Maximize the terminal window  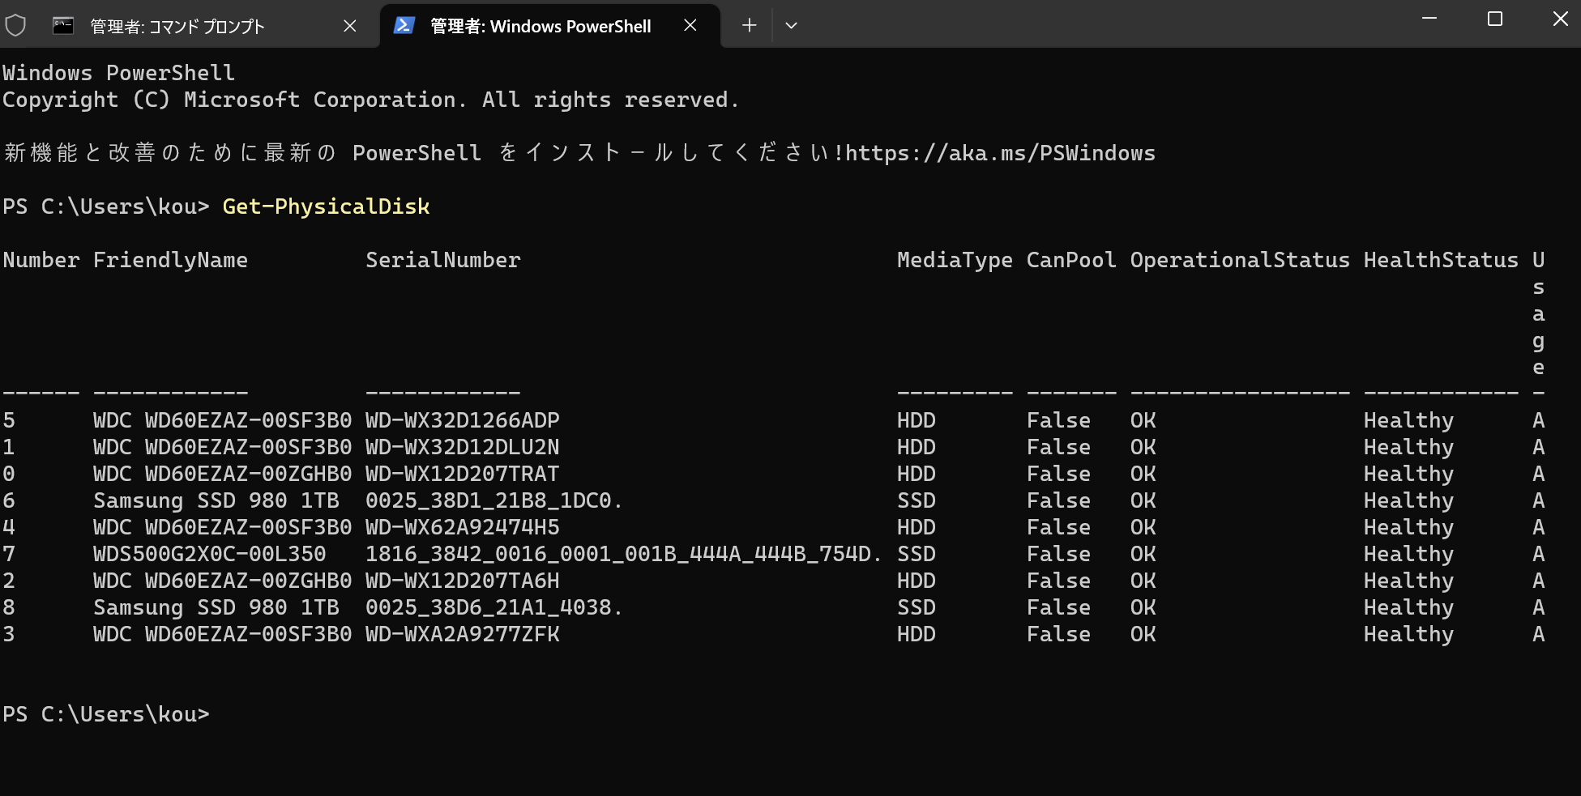point(1495,19)
